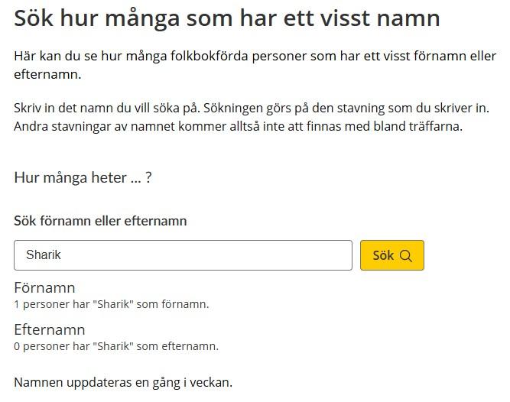Image resolution: width=510 pixels, height=402 pixels.
Task: Place cursor after the word Sharik in search box
Action: 61,254
